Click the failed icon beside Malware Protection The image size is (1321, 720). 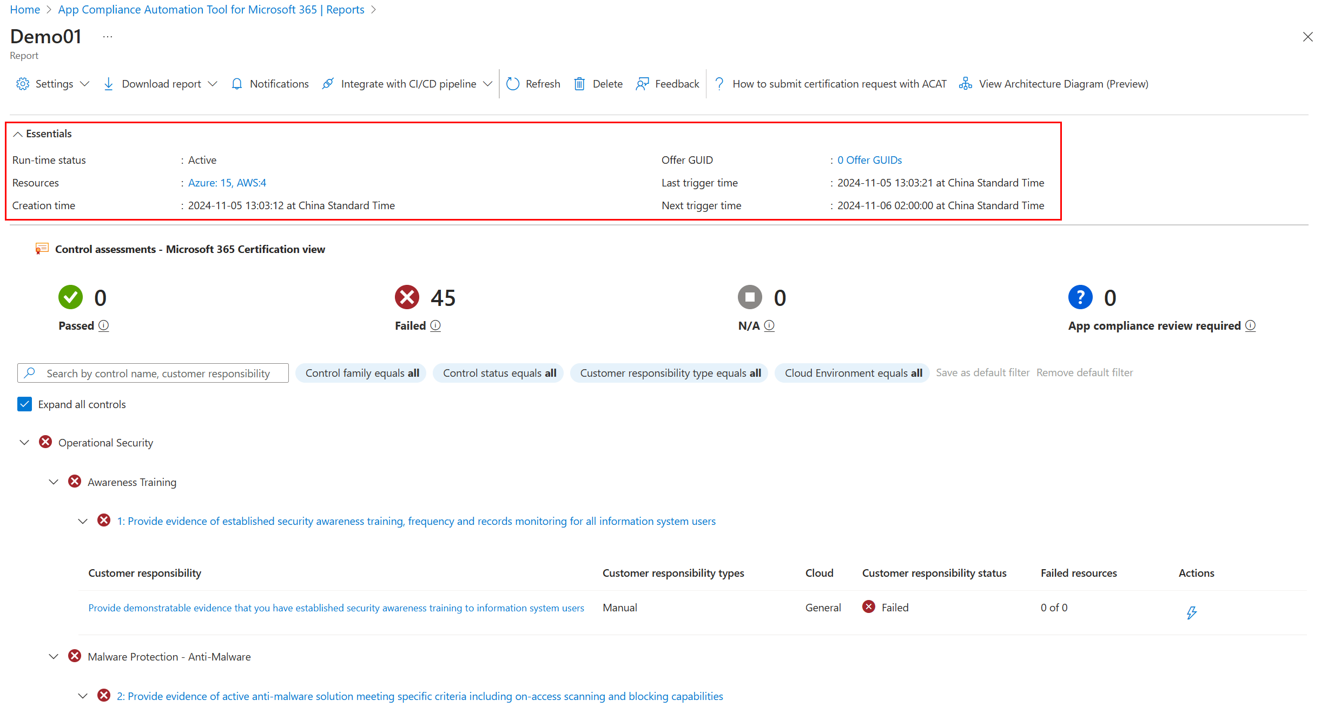(75, 656)
